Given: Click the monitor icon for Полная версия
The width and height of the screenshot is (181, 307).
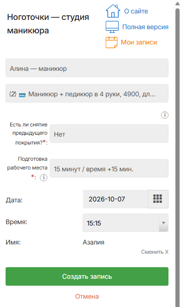Looking at the screenshot, I should pyautogui.click(x=112, y=27).
